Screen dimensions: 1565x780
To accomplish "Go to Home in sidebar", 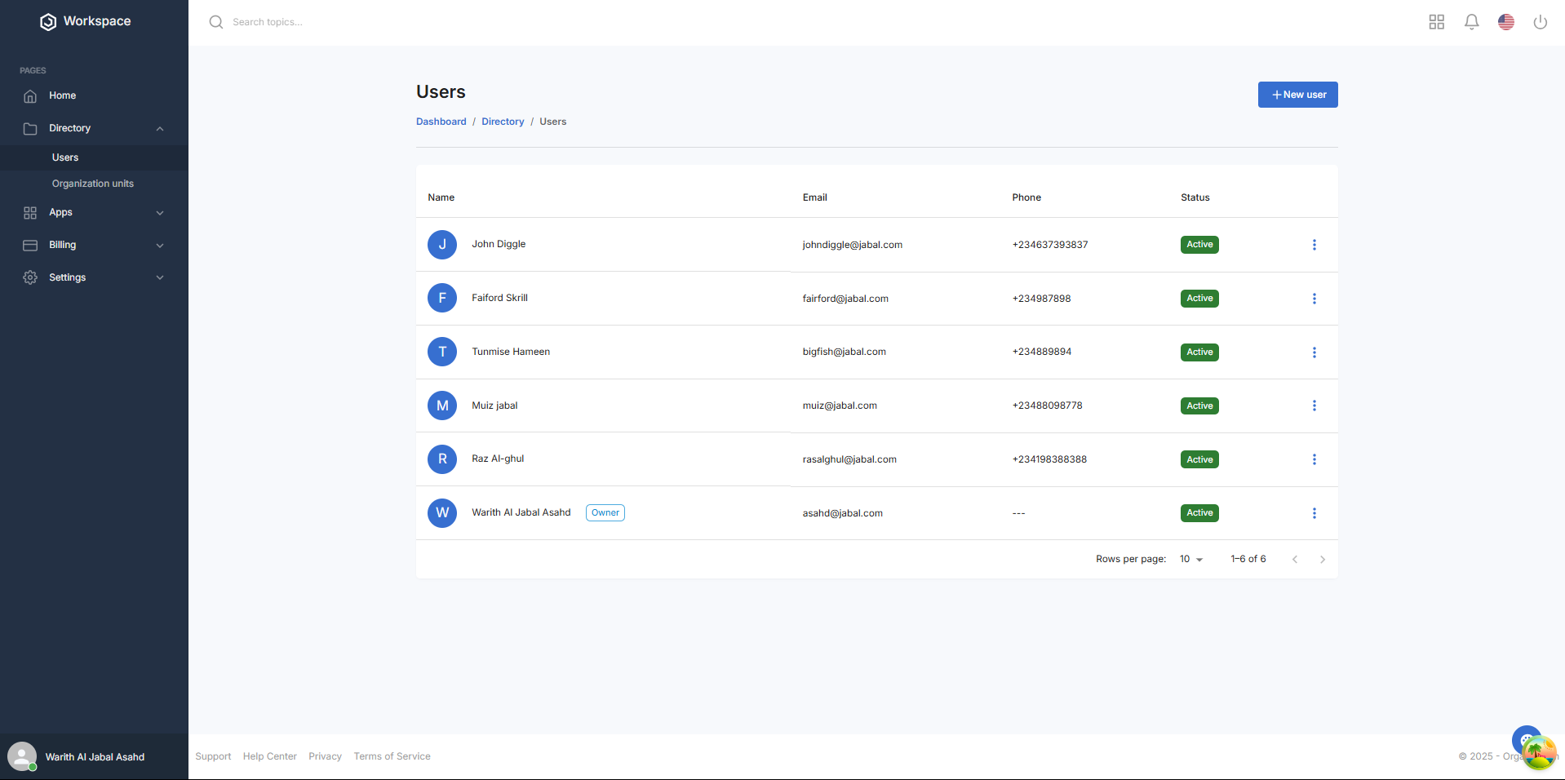I will [x=62, y=95].
